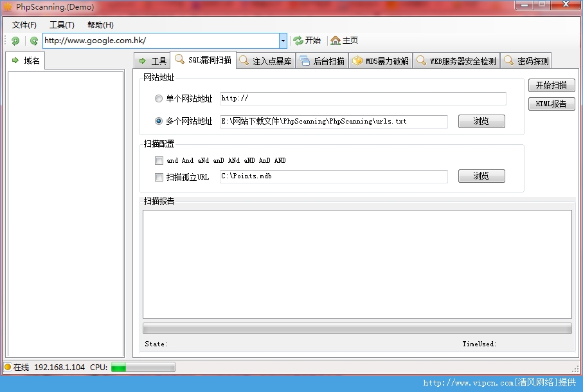
Task: Enable the and And aNd case-variants checkbox
Action: point(159,160)
